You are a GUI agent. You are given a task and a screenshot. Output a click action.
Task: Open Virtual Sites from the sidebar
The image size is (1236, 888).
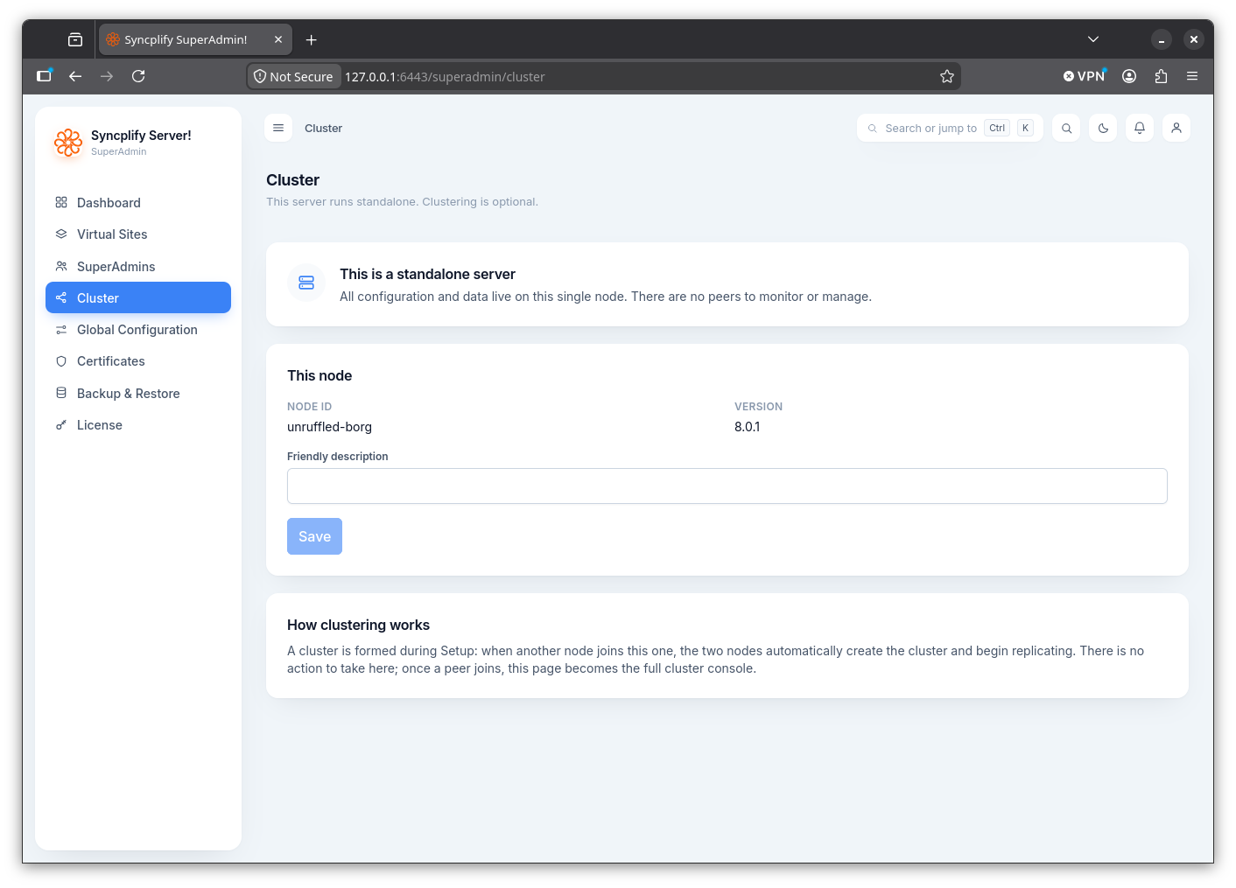tap(138, 234)
